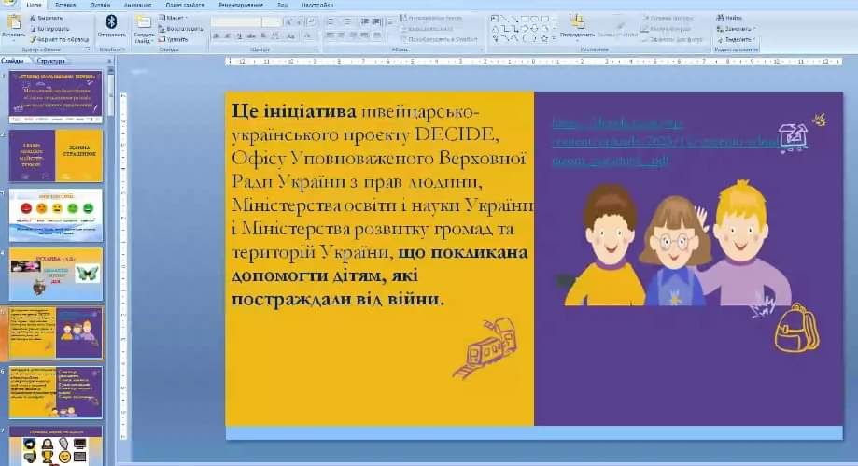Image resolution: width=858 pixels, height=466 pixels.
Task: Select slide 6 thumbnail in the pane
Action: tap(56, 392)
